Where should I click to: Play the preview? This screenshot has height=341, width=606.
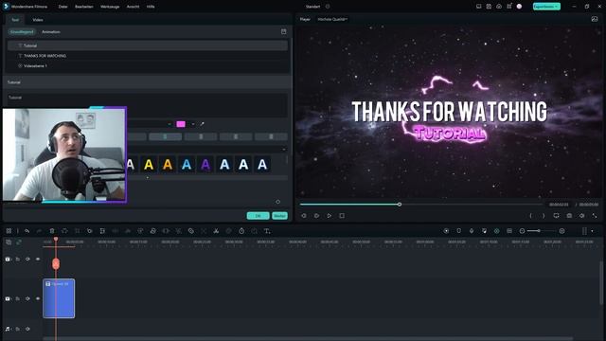pos(330,216)
